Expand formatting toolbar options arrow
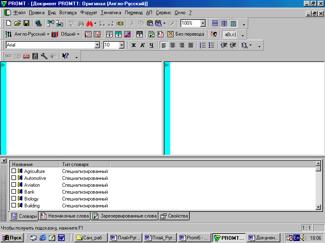 pyautogui.click(x=259, y=47)
